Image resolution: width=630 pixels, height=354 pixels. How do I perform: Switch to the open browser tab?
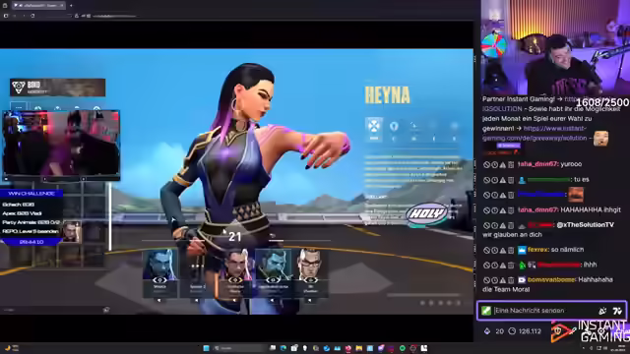(x=38, y=6)
